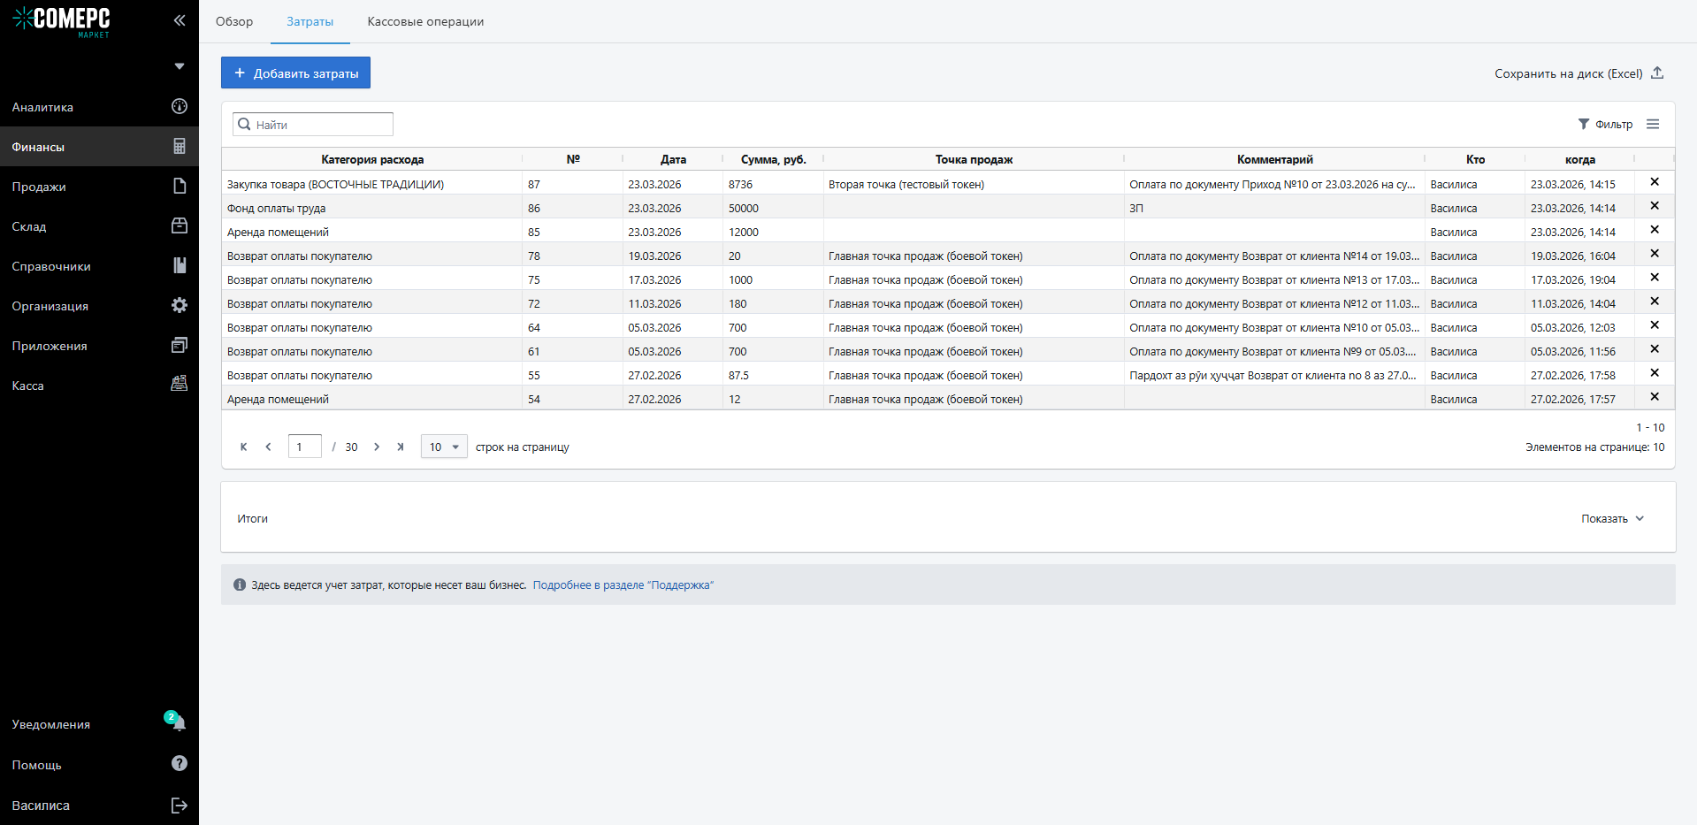Switch to the Обзор tab
1697x825 pixels.
[234, 21]
